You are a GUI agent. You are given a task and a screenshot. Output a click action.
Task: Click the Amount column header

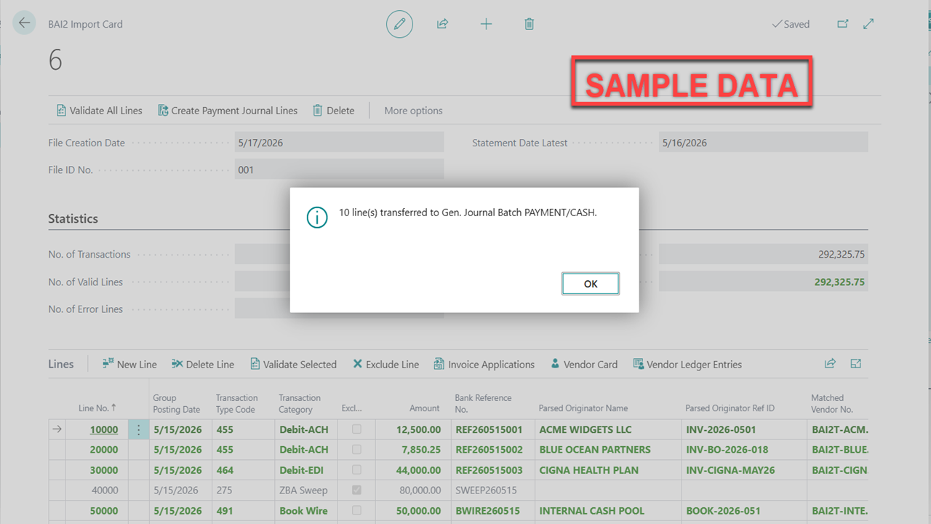425,408
